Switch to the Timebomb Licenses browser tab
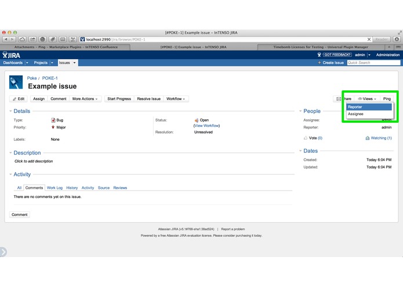 pyautogui.click(x=321, y=47)
